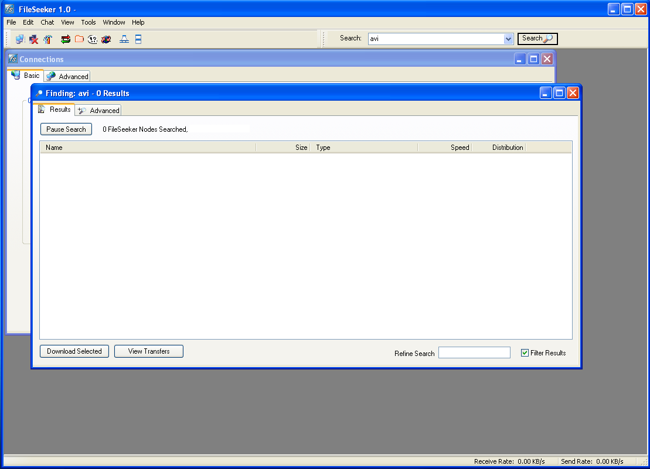Screen dimensions: 650x469
Task: Click the globe with arrows toolbar icon
Action: 107,39
